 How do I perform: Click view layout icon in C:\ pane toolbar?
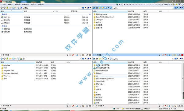13,59
